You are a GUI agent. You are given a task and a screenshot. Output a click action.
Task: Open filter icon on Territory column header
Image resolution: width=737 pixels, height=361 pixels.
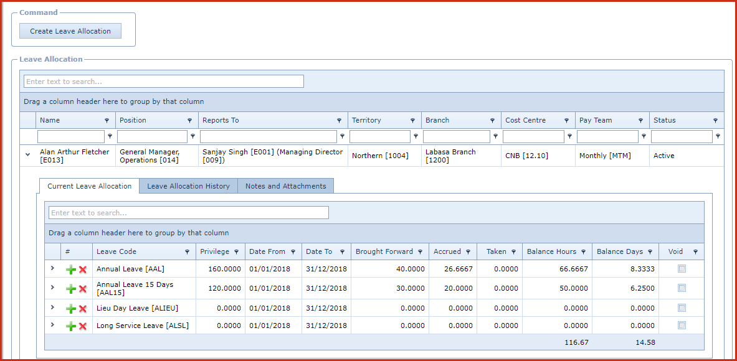point(412,121)
